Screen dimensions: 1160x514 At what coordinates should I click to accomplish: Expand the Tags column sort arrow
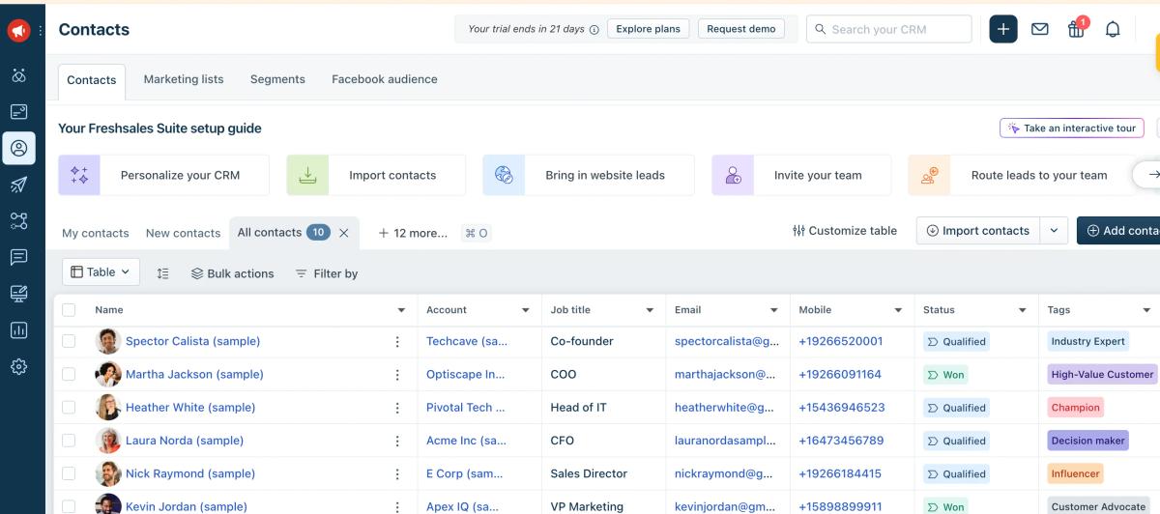pyautogui.click(x=1147, y=311)
